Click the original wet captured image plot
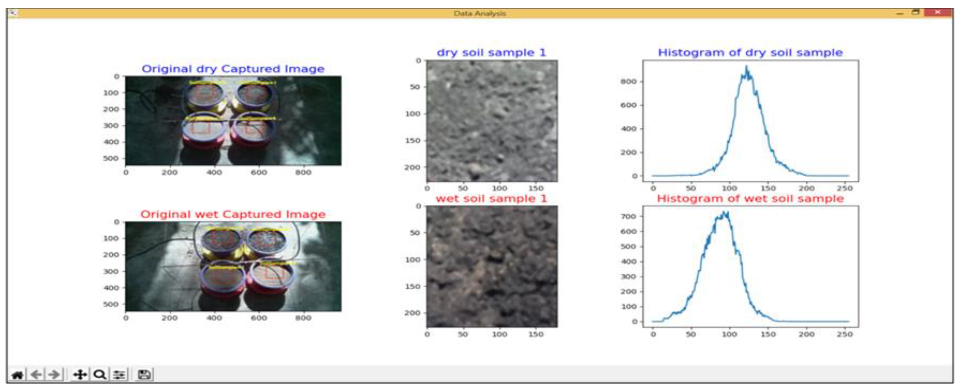962x392 pixels. (233, 266)
